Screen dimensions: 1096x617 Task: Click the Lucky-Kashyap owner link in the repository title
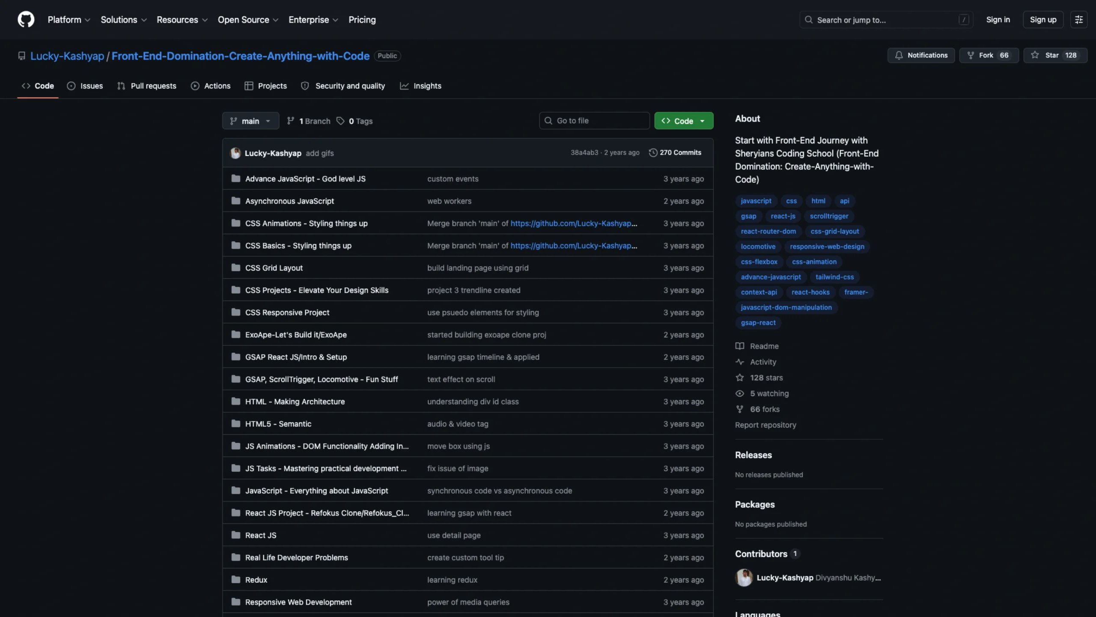[67, 56]
